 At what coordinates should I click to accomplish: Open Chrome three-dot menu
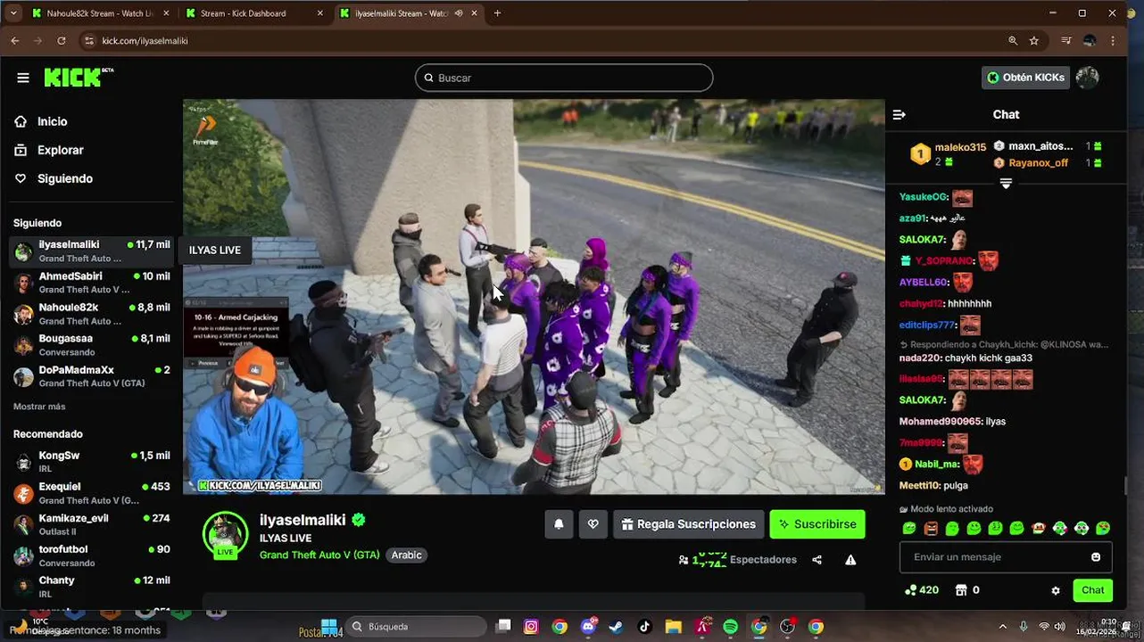coord(1113,41)
